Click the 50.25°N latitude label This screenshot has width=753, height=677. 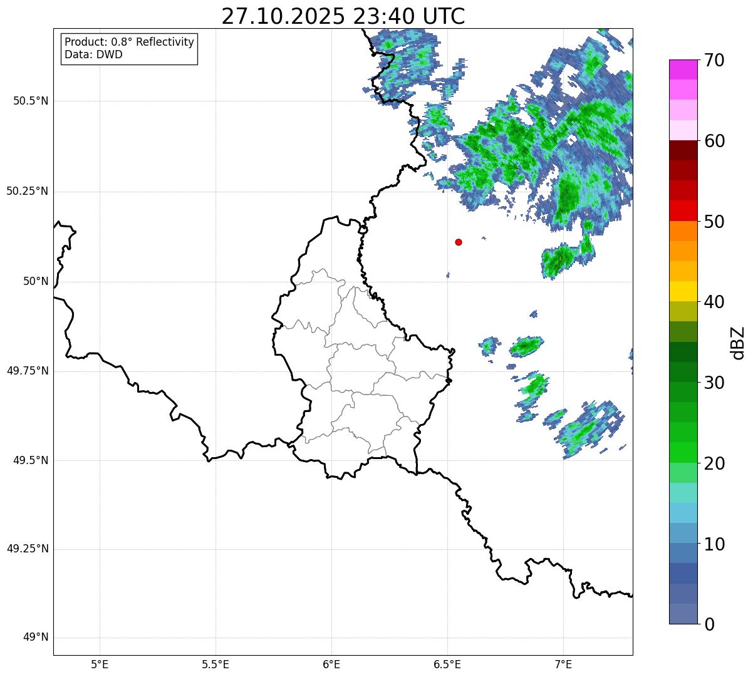[x=28, y=191]
